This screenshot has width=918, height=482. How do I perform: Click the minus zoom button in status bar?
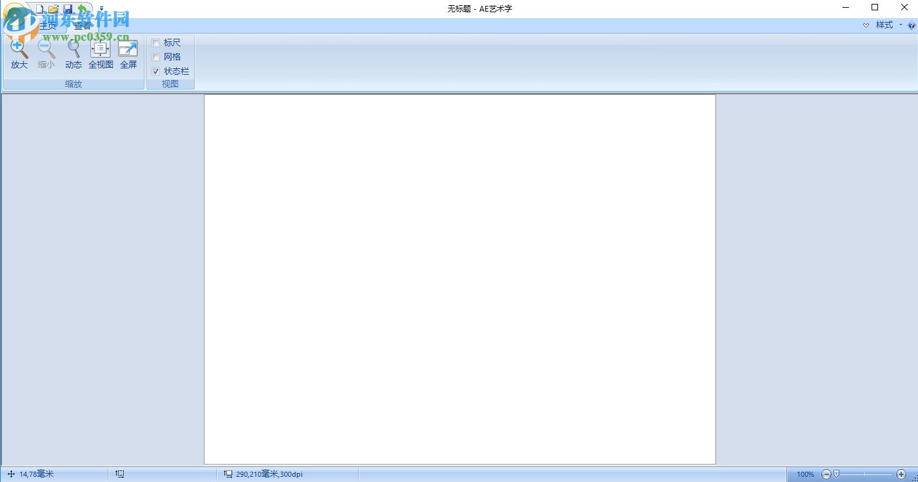pos(826,474)
